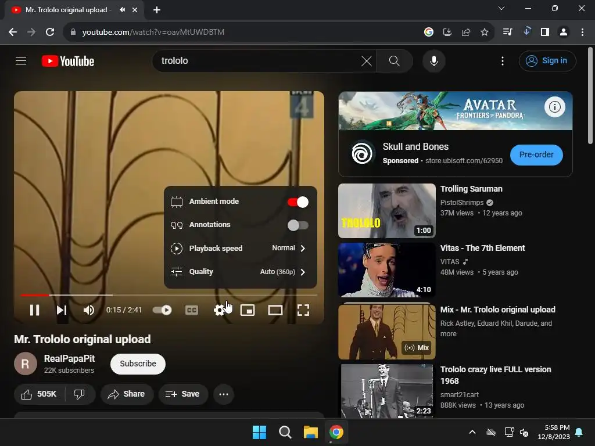Turn on Annotations switch

tap(298, 225)
